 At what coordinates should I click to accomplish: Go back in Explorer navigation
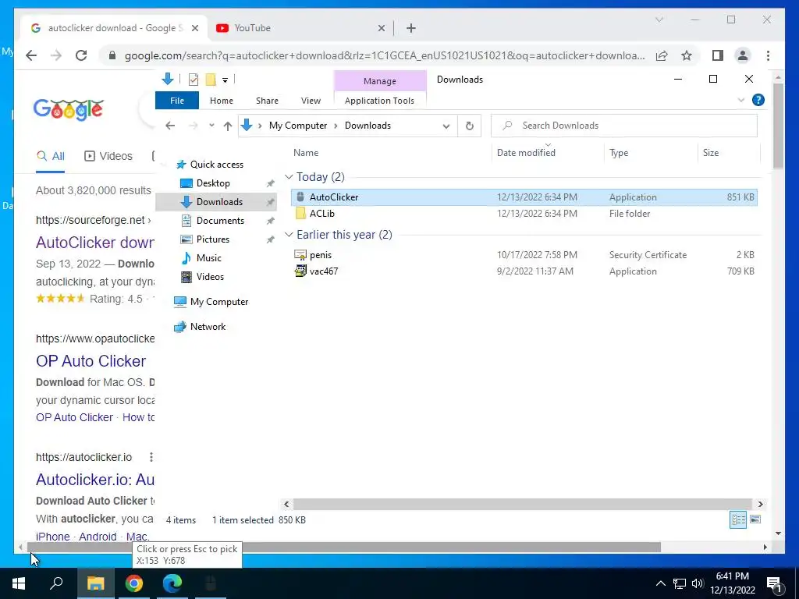170,126
